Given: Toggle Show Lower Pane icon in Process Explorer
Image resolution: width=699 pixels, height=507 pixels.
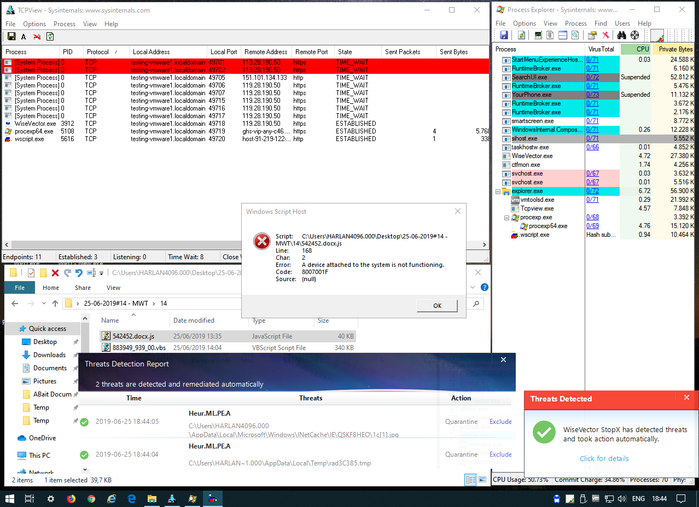Looking at the screenshot, I should click(563, 35).
